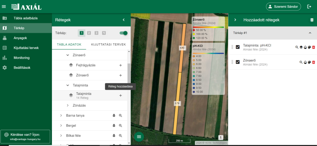Switch to the Kijuttatási tervek tab
317x146 pixels.
coord(108,45)
